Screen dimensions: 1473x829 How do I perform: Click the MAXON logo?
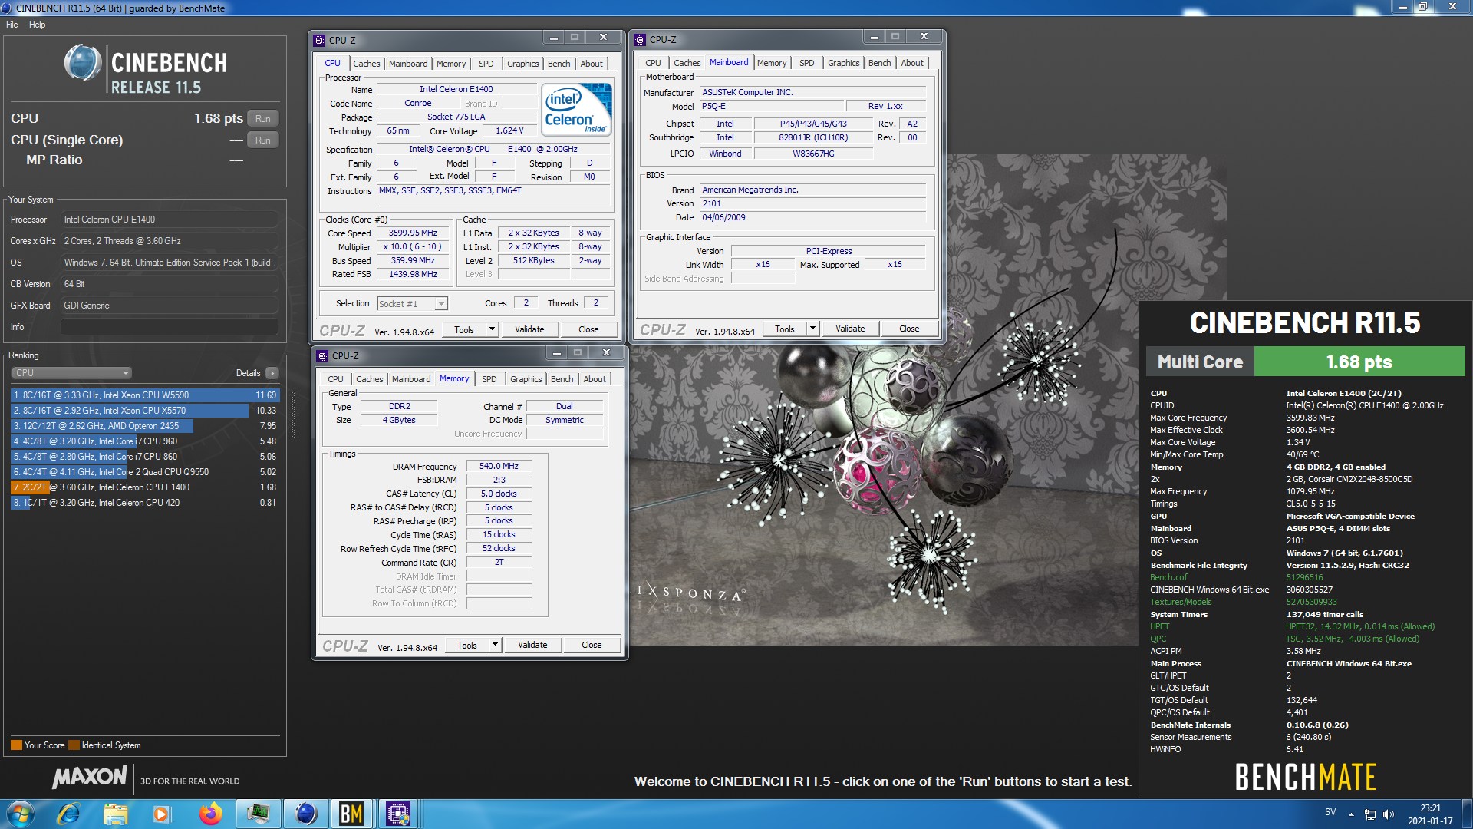click(89, 777)
